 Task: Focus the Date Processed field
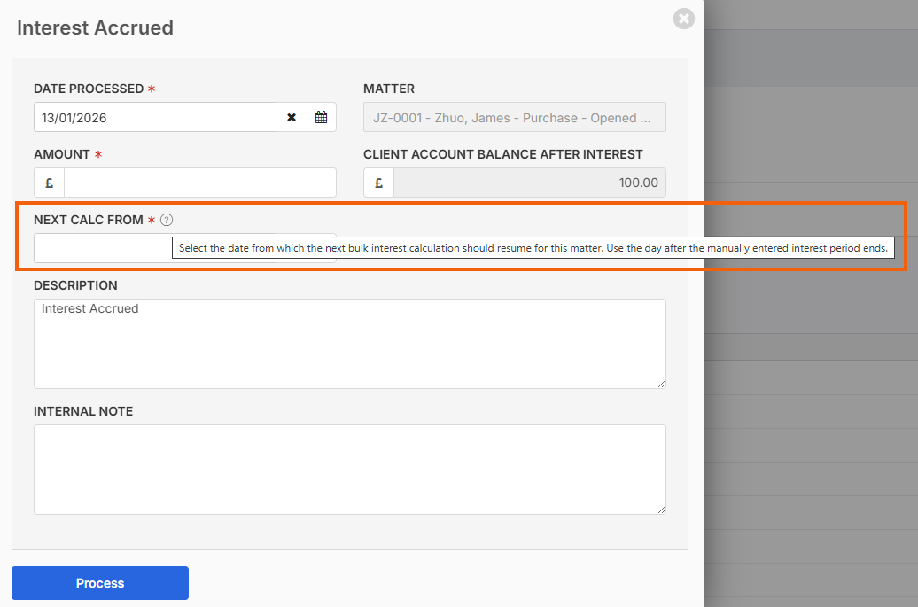pos(155,118)
